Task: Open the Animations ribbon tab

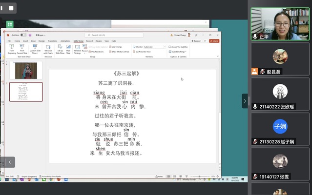Action: (x=65, y=41)
